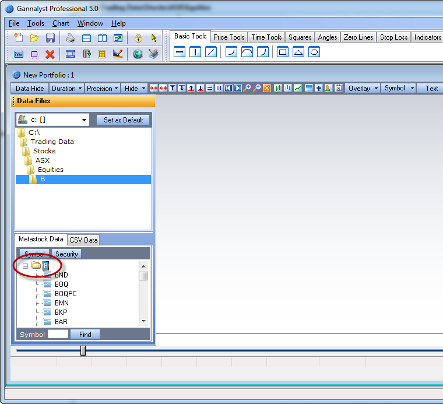
Task: Switch to the CSV Data tab
Action: [83, 240]
